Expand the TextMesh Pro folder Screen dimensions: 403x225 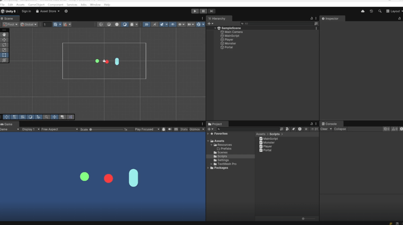(x=212, y=164)
